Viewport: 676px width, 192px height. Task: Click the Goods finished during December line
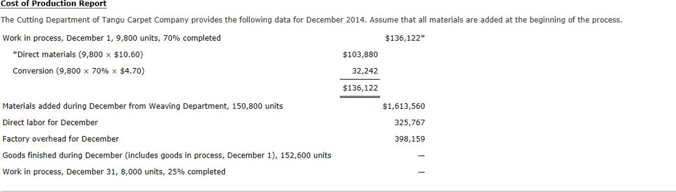pos(167,155)
